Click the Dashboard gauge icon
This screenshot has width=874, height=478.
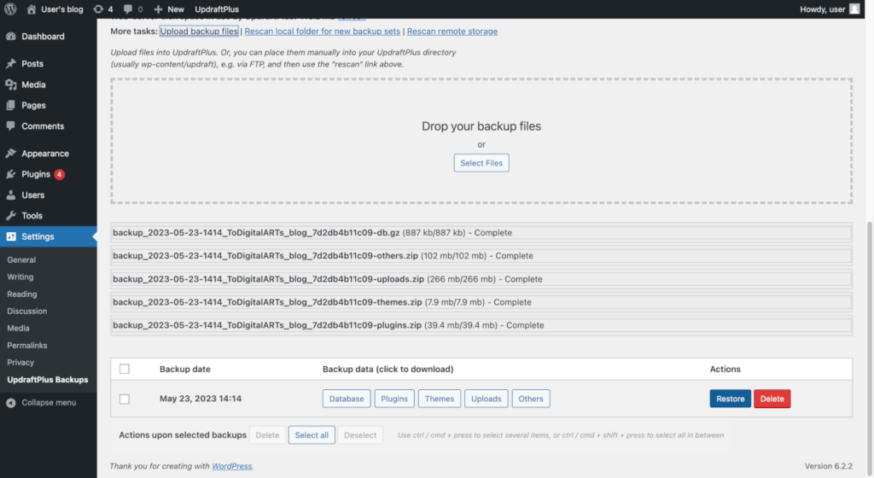(10, 36)
